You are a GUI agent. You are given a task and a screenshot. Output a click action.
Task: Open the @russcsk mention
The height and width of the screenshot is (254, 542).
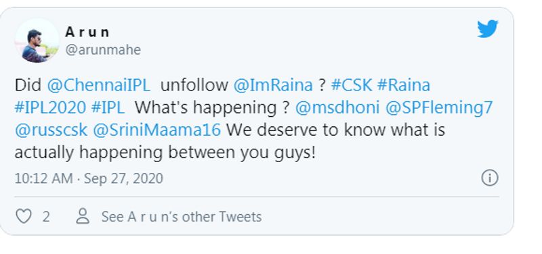[x=51, y=130]
